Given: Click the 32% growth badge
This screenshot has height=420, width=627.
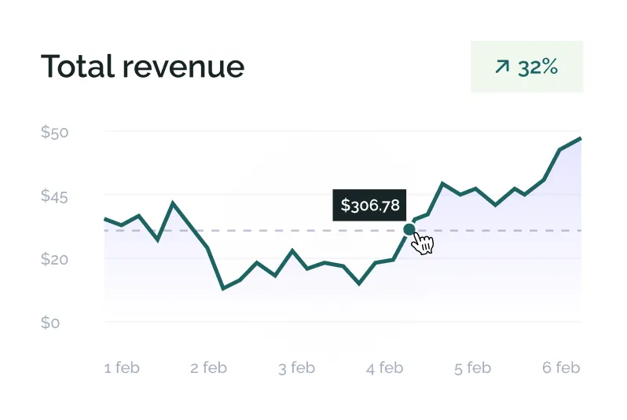Looking at the screenshot, I should coord(526,67).
